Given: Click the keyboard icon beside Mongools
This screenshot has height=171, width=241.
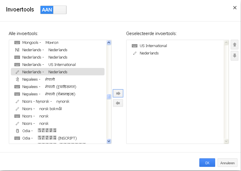Looking at the screenshot, I should click(17, 43).
